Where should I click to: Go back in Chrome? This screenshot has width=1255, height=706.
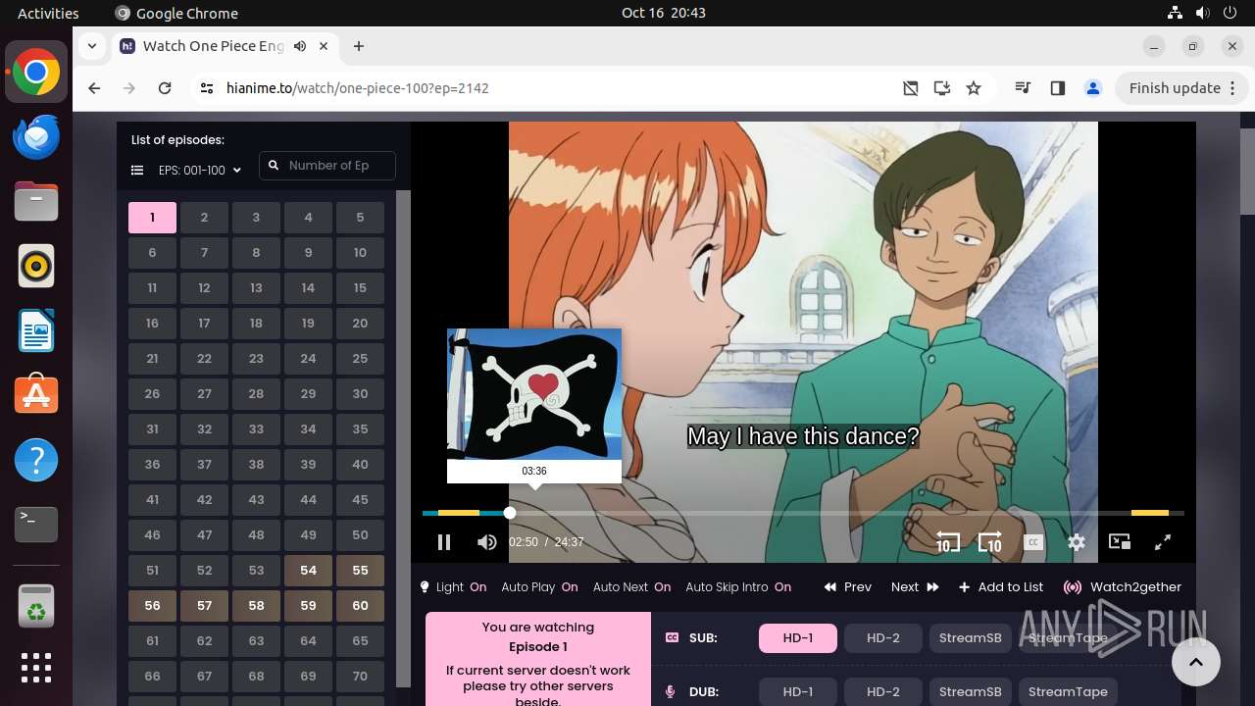click(x=94, y=88)
